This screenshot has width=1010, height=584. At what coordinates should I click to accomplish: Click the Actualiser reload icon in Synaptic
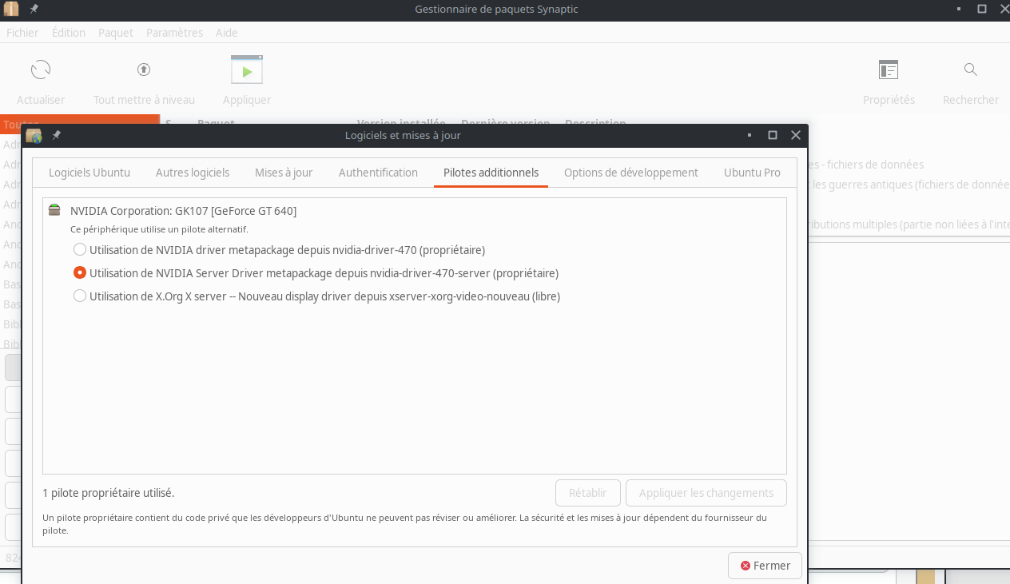pos(41,70)
